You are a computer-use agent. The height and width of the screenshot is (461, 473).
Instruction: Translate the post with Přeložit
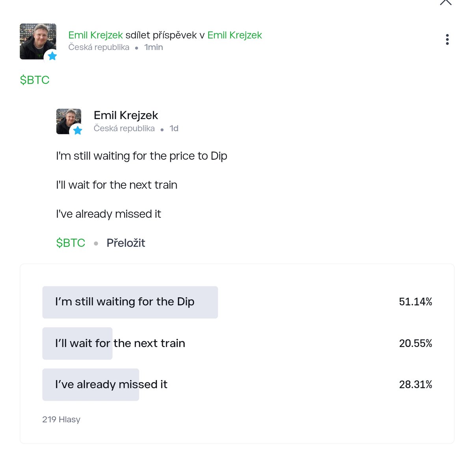(x=126, y=243)
